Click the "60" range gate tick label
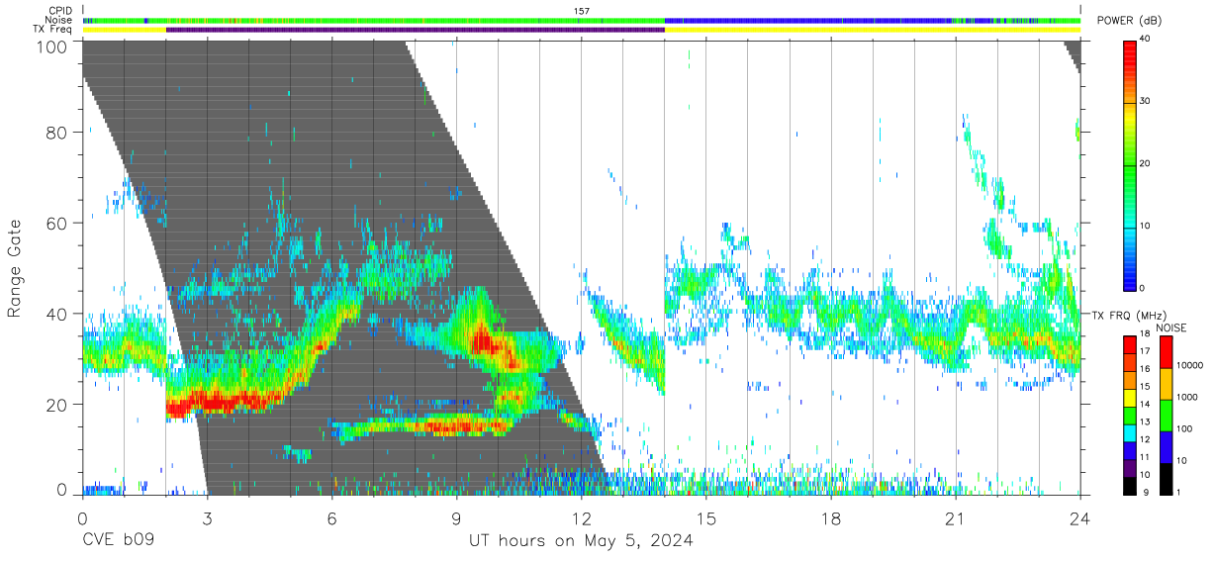 56,224
